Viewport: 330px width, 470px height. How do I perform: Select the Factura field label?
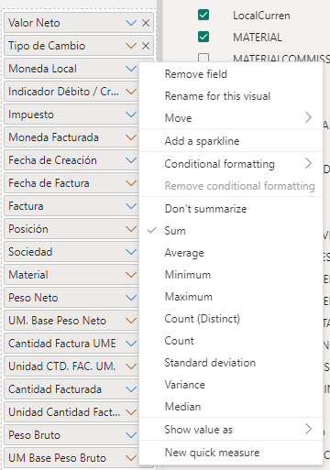(26, 206)
